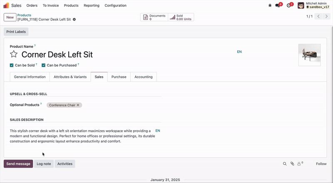
Task: Open the activities clock icon
Action: point(289,5)
